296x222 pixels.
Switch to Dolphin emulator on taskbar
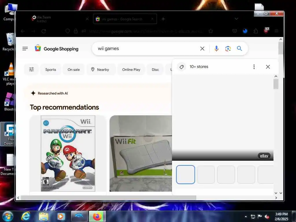[x=79, y=216]
